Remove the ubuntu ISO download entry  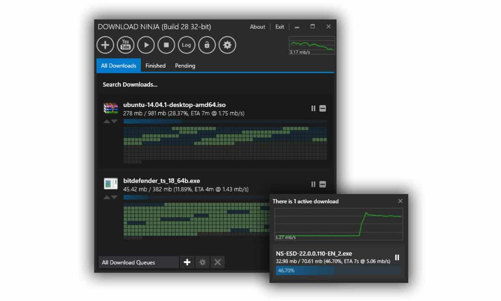click(322, 109)
